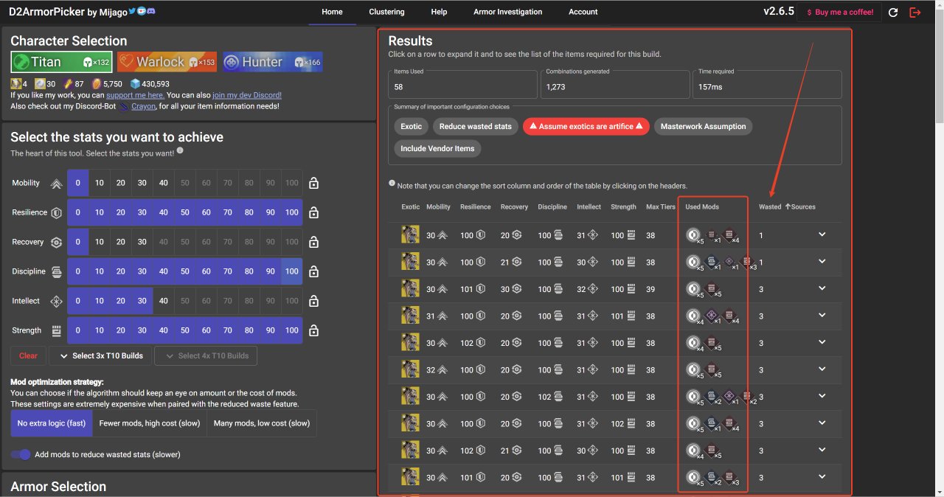Click exotic armor icon in Max Tiers 39 row

[x=409, y=288]
